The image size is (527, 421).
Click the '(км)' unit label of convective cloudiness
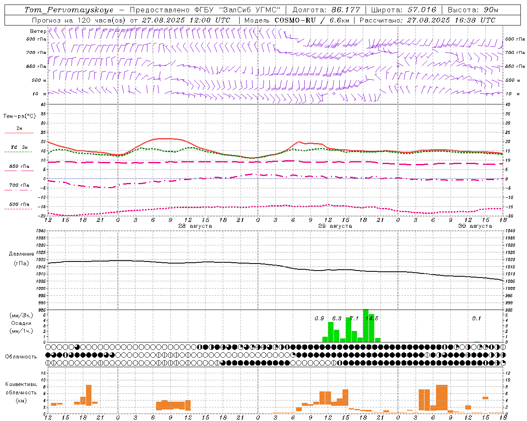(21, 400)
